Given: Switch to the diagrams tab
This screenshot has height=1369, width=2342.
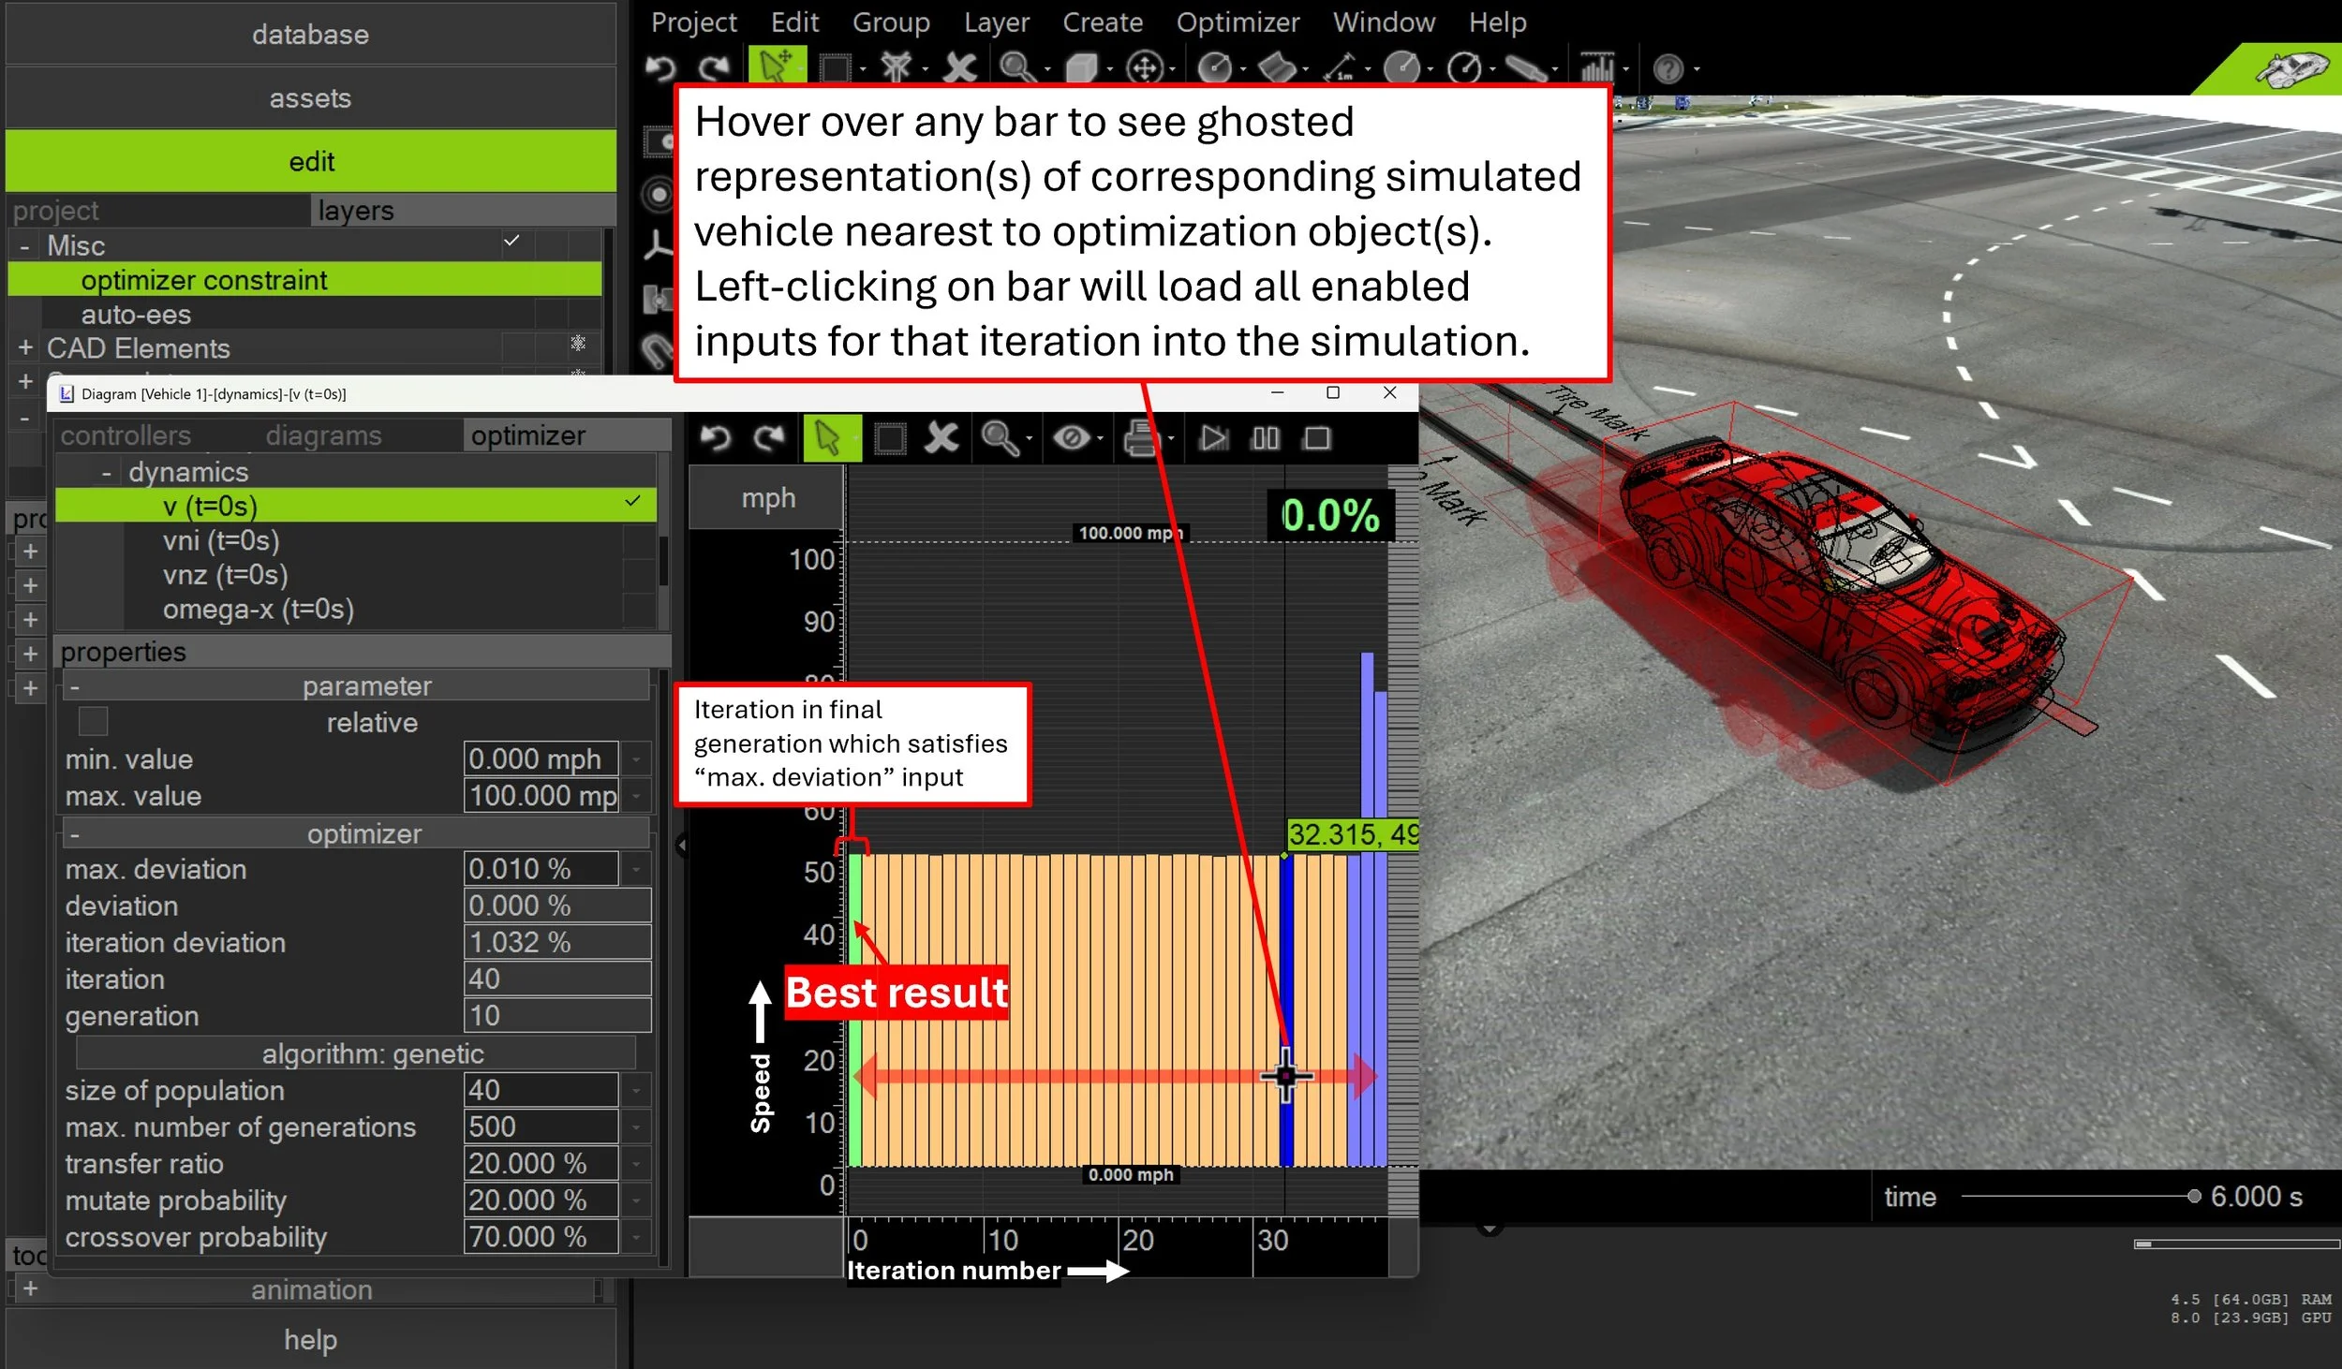Looking at the screenshot, I should (x=323, y=435).
